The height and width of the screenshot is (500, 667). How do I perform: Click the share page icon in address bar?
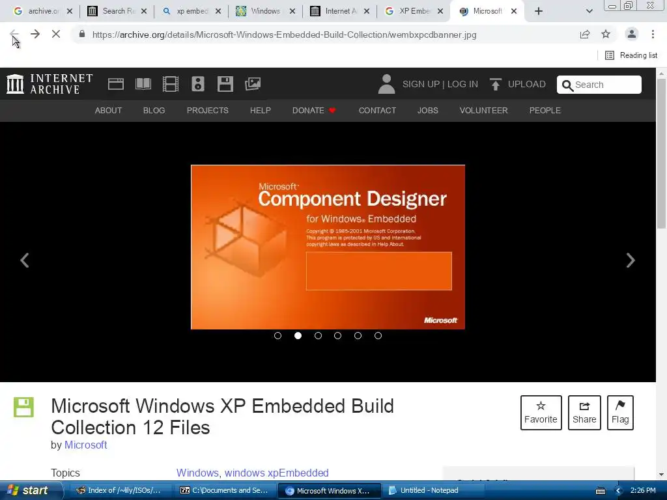click(x=585, y=35)
